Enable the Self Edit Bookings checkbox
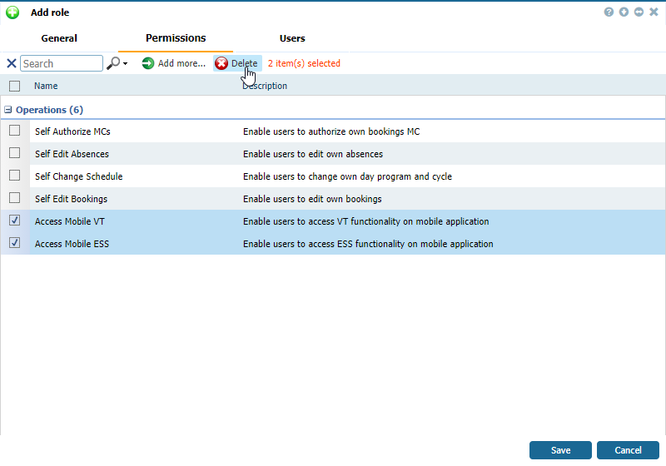 (14, 198)
